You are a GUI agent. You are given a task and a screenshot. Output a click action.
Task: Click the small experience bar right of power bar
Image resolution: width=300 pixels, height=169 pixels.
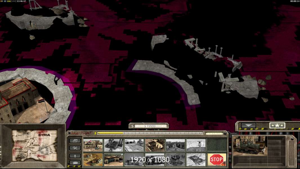[x=214, y=133]
